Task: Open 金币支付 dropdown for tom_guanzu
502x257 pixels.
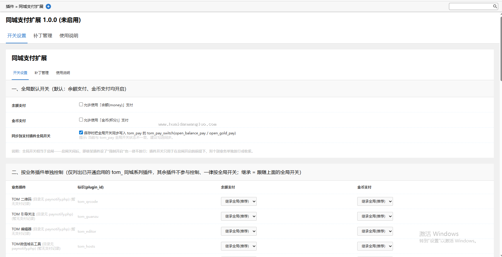Action: click(x=375, y=216)
